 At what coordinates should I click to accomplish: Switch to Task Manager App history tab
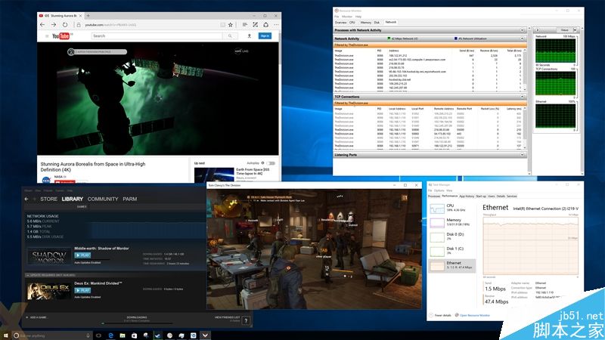467,196
